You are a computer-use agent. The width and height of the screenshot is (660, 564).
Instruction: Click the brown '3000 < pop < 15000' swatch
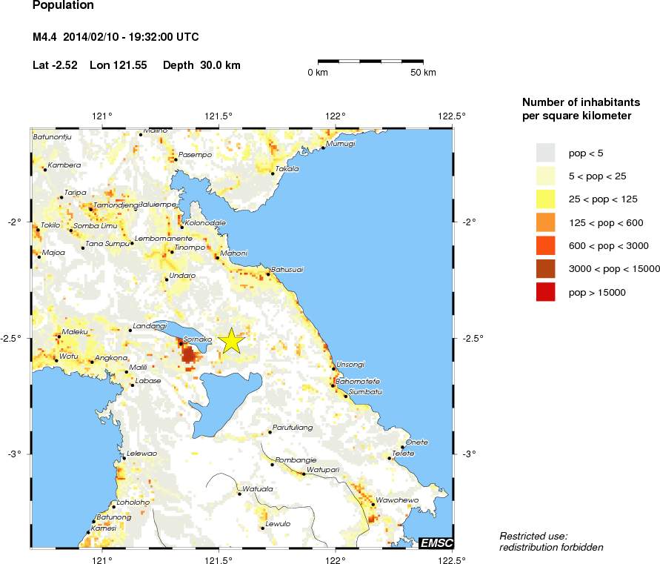pyautogui.click(x=545, y=268)
